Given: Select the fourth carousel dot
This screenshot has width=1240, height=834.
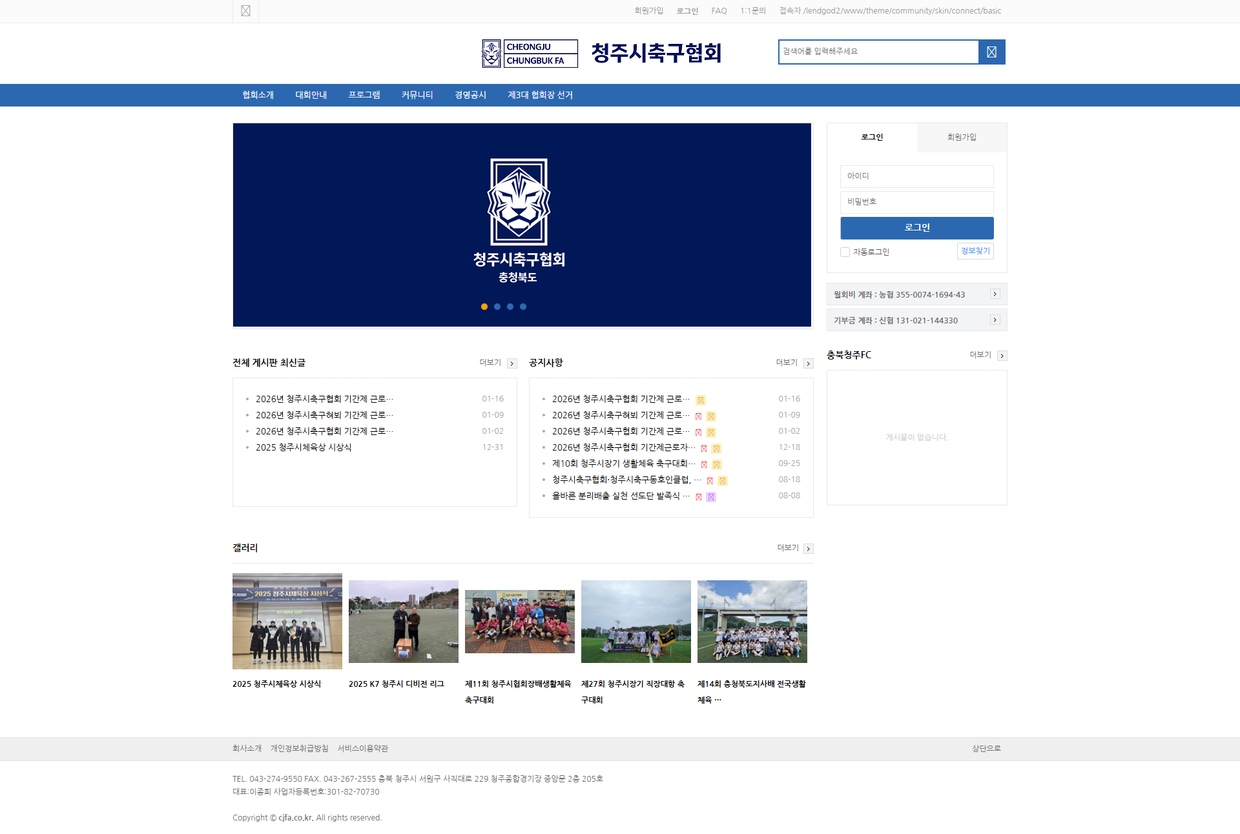Looking at the screenshot, I should 523,307.
